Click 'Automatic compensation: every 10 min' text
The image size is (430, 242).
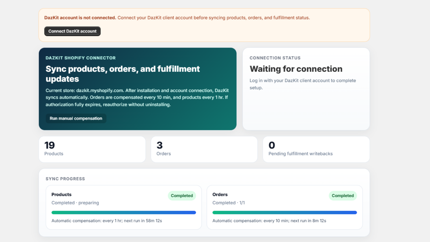point(269,221)
